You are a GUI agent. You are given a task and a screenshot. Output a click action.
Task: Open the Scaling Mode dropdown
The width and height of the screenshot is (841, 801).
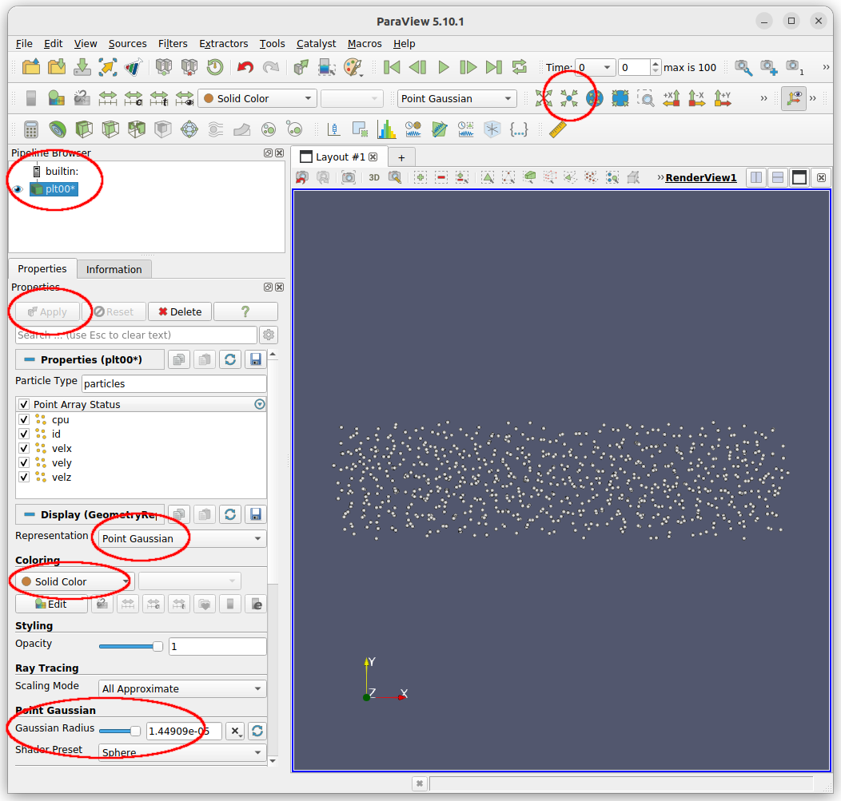181,688
